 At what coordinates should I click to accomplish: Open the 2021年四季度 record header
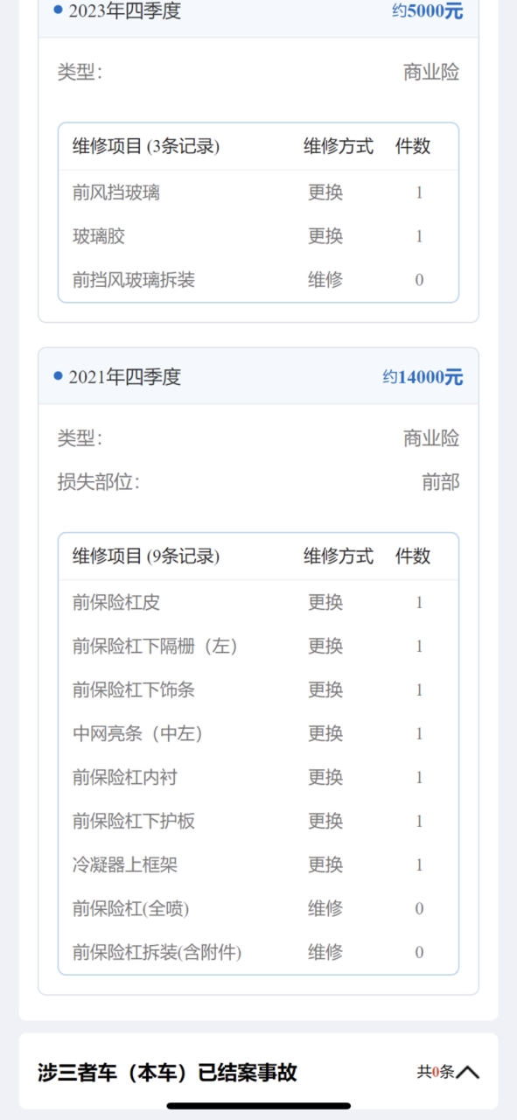tap(259, 376)
